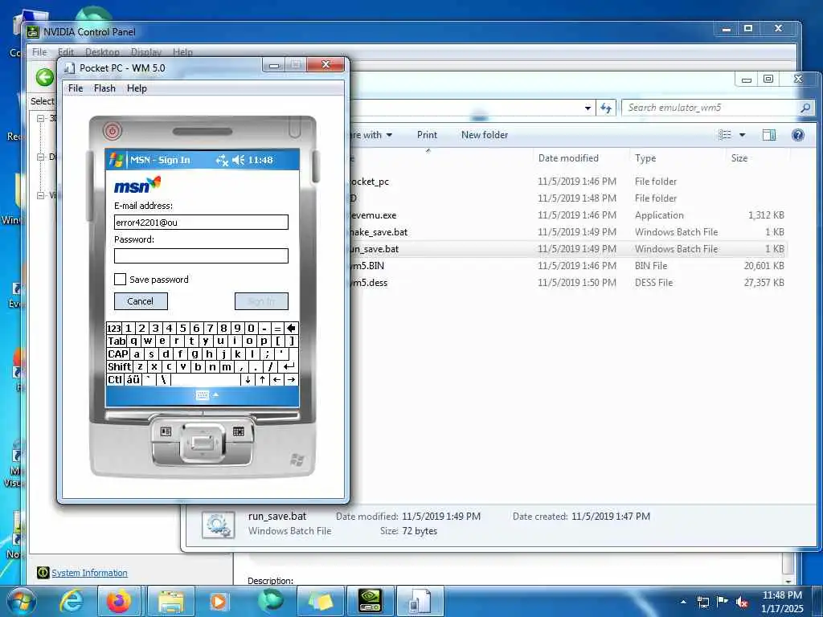Tap the CAP key on soft keyboard
Image resolution: width=823 pixels, height=617 pixels.
(118, 353)
